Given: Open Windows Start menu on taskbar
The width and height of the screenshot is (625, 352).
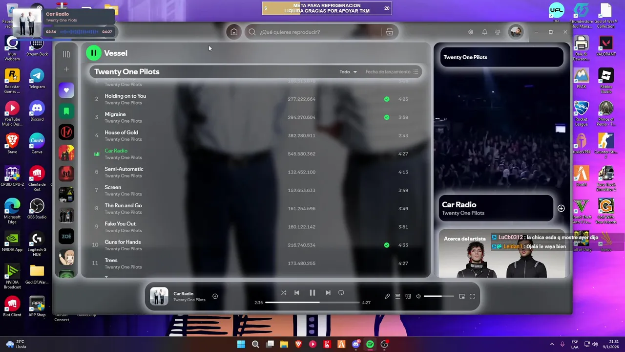Looking at the screenshot, I should [x=241, y=344].
